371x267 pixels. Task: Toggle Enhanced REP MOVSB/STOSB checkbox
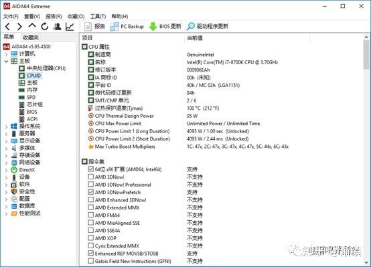(x=90, y=253)
